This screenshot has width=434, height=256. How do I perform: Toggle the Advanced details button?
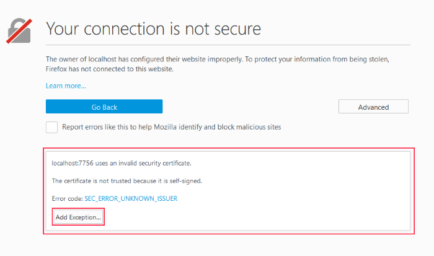pos(373,107)
